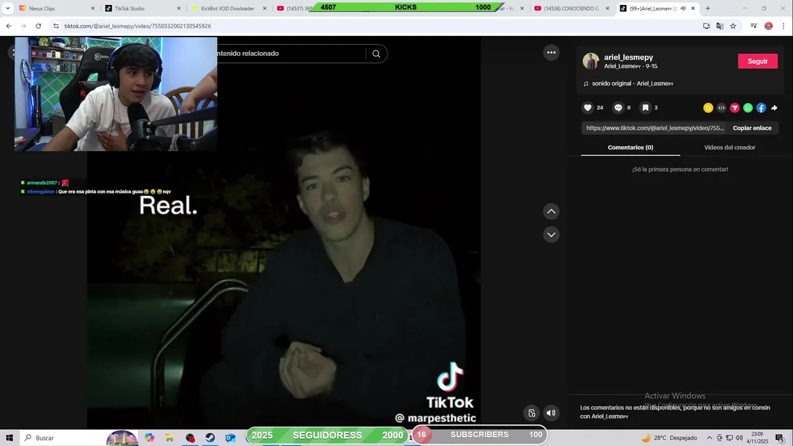The image size is (793, 446).
Task: Open a new browser tab
Action: (x=708, y=9)
